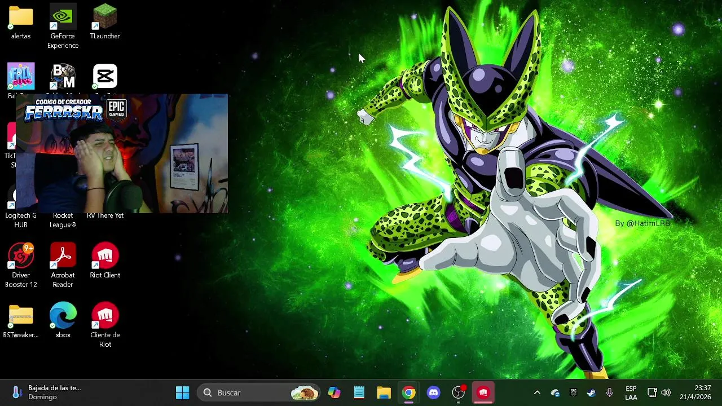Launch Acrobat Reader from desktop
722x406 pixels.
point(63,266)
